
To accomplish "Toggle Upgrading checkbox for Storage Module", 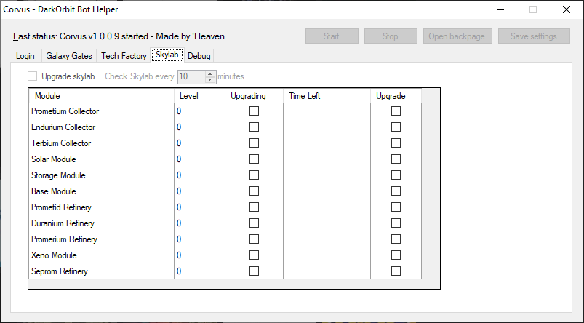I will (254, 175).
